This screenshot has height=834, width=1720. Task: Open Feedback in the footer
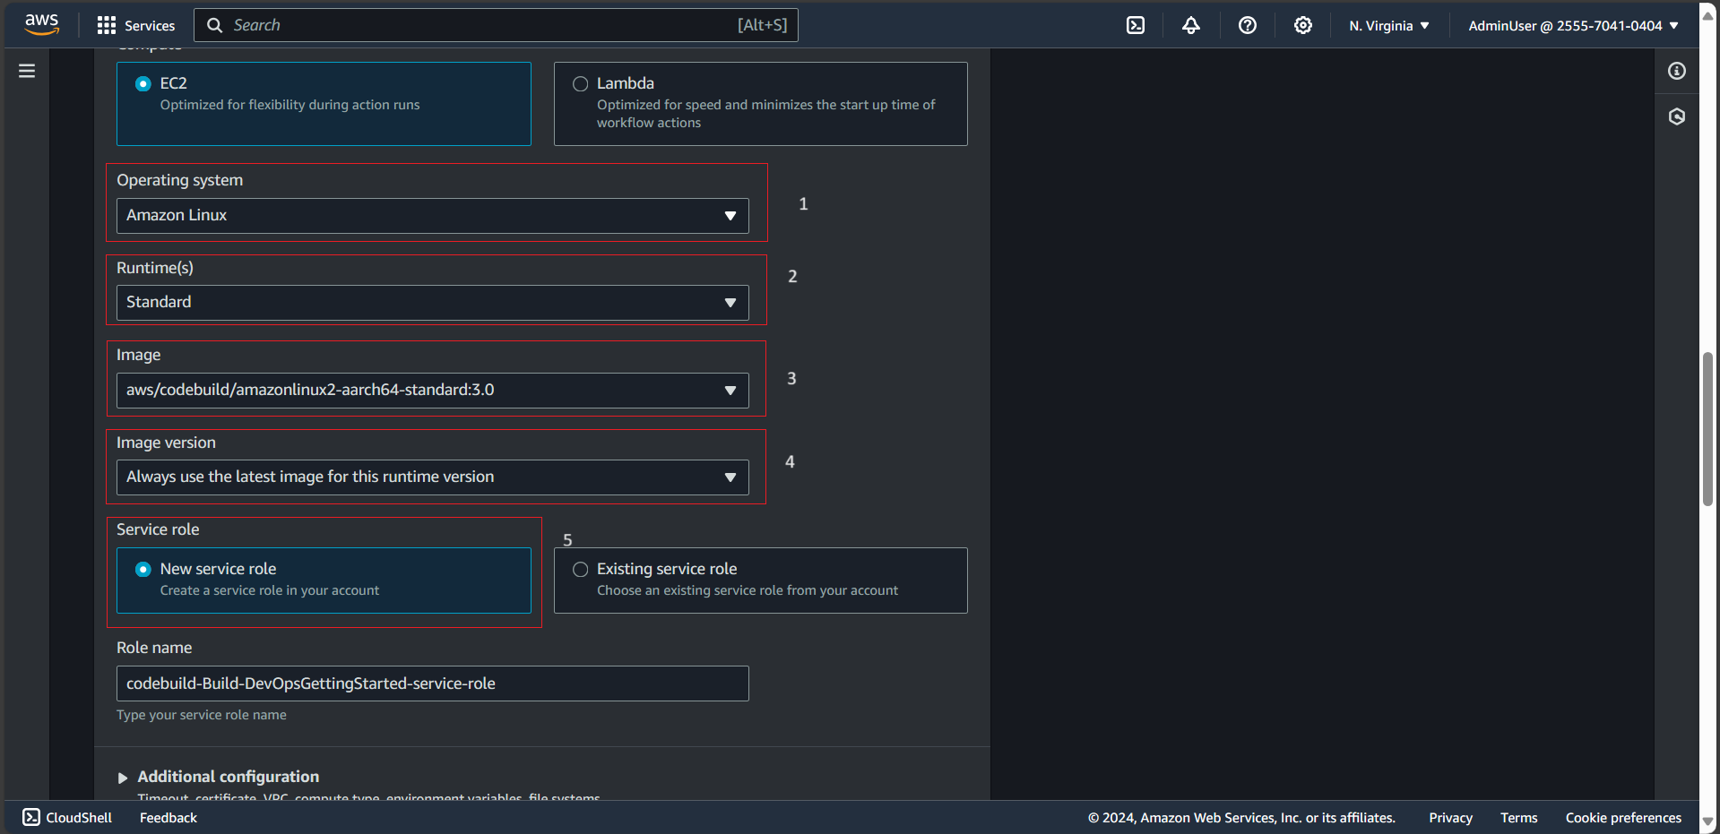tap(169, 817)
